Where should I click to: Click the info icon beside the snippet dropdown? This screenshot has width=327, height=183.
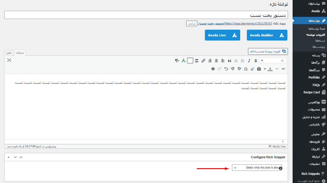click(280, 168)
